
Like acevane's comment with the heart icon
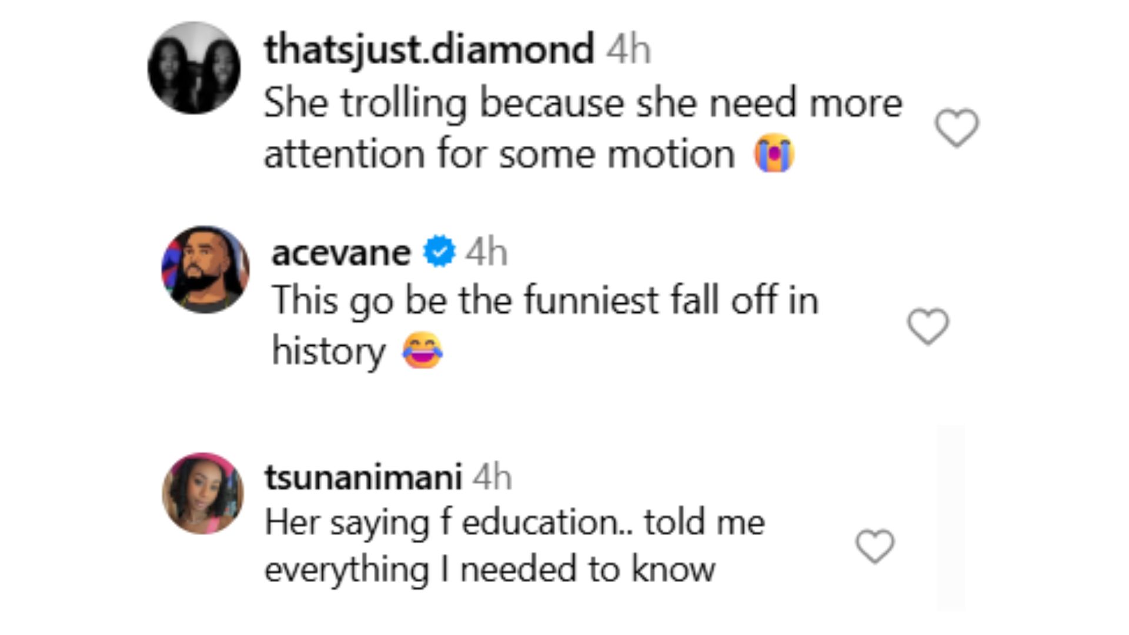click(928, 326)
